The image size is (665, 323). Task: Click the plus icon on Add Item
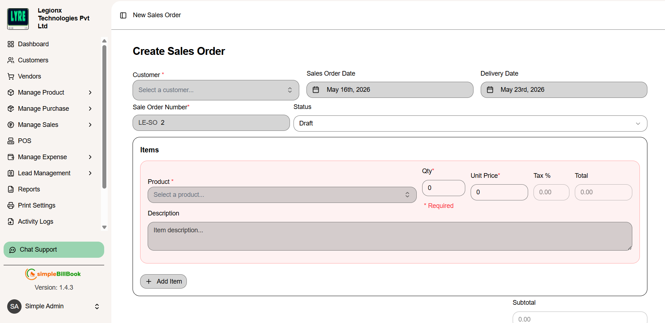pos(149,281)
